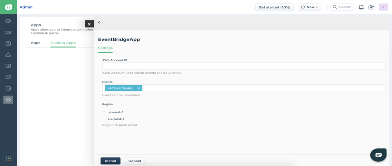The width and height of the screenshot is (392, 166).
Task: Focus the AWS Account ID field
Action: (243, 66)
